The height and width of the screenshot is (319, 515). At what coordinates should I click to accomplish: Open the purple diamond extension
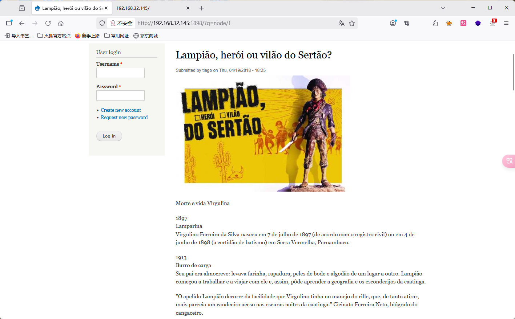click(478, 23)
